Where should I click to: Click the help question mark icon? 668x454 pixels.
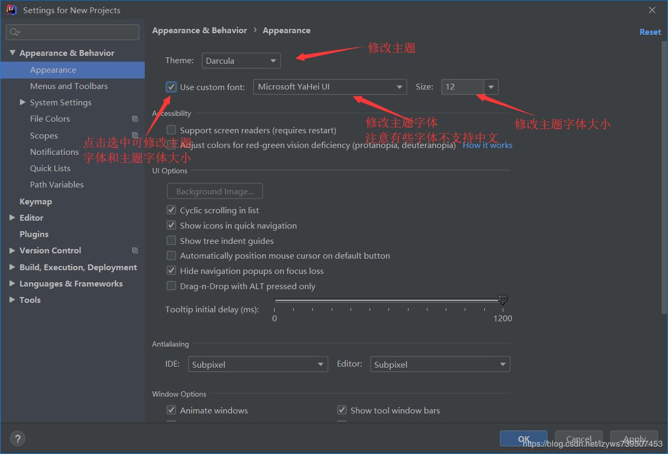coord(17,438)
